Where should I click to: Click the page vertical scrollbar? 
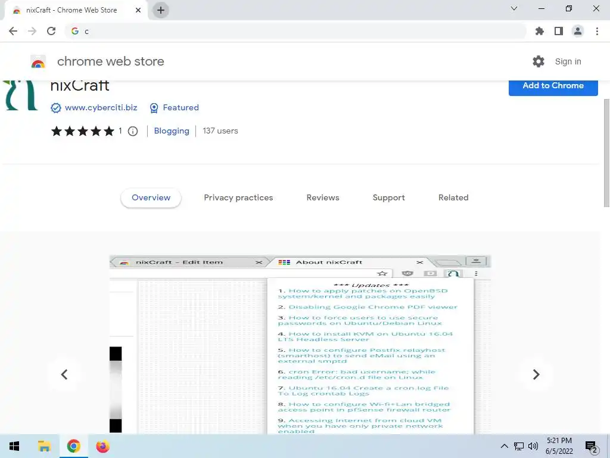coord(606,153)
